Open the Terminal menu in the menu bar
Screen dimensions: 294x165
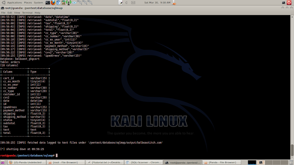[x=27, y=13]
